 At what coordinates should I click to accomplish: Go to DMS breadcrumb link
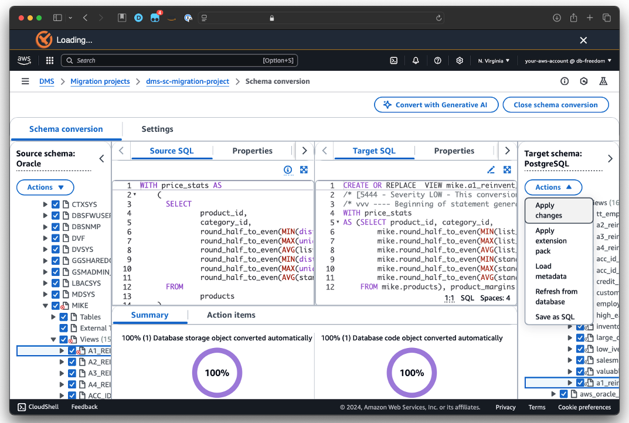pos(46,81)
